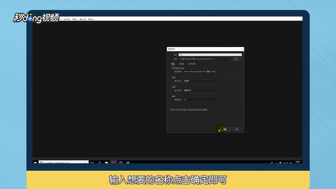
Task: Open the 窗口(W) menu
Action: [83, 19]
